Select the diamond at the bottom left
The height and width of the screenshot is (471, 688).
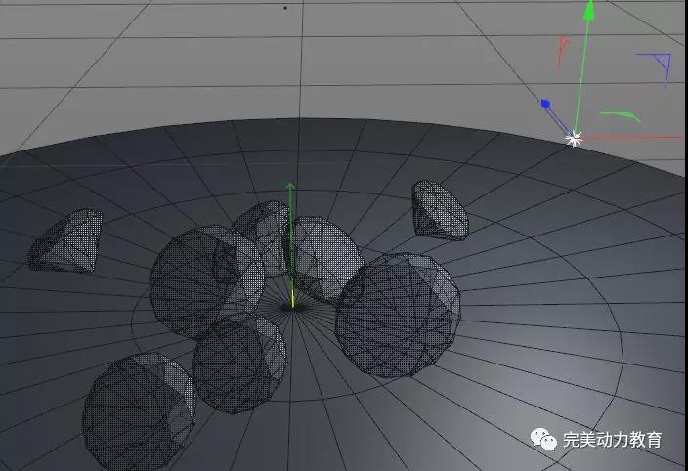(x=140, y=403)
